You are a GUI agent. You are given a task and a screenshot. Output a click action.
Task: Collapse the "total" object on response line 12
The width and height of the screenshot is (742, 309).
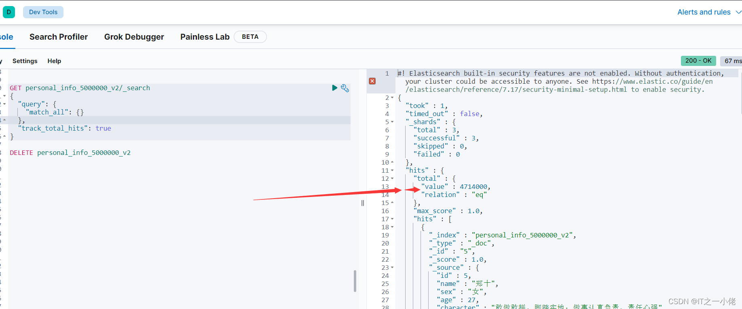[392, 178]
